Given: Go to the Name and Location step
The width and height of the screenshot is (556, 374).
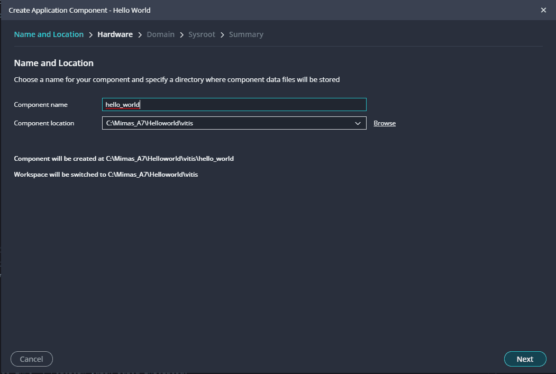Looking at the screenshot, I should [49, 34].
